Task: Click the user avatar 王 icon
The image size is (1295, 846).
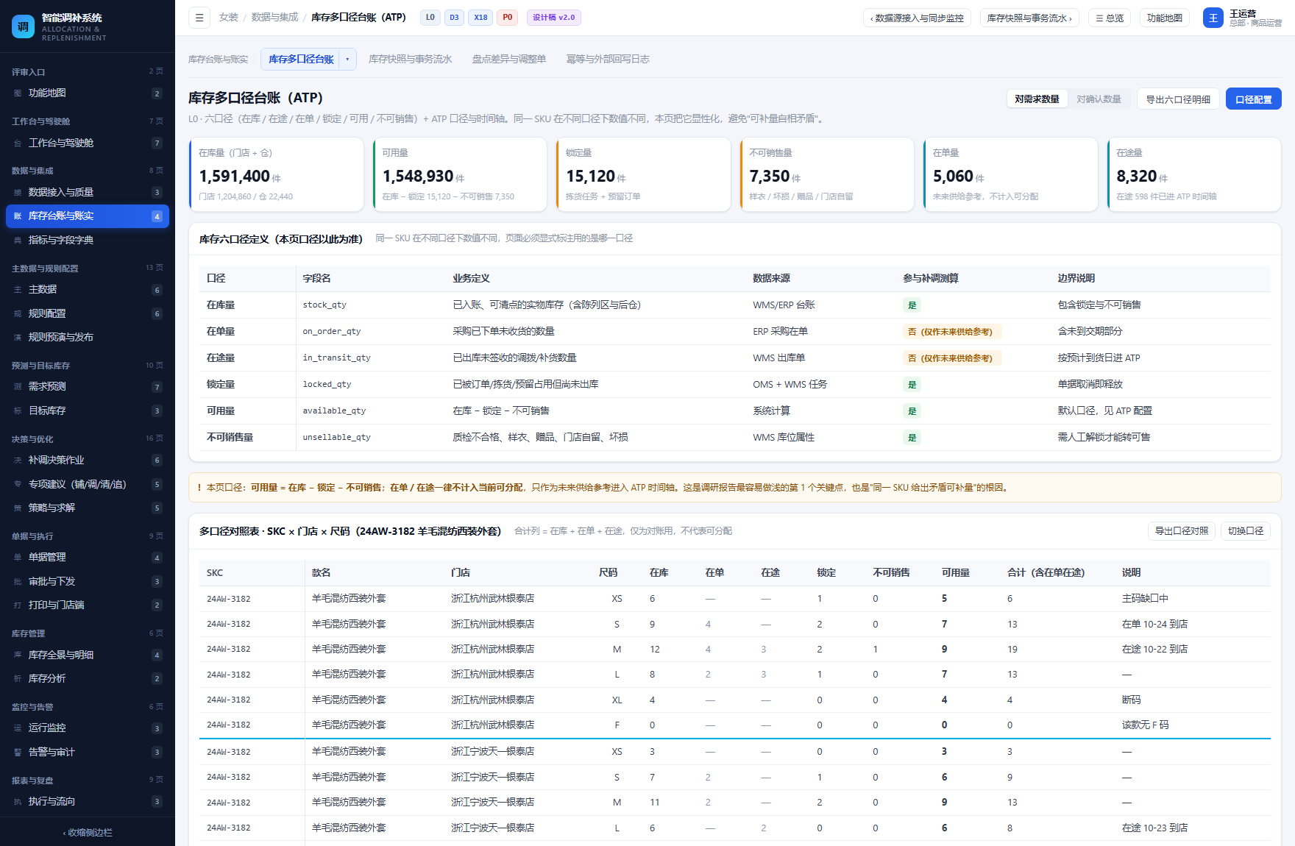Action: (1213, 18)
